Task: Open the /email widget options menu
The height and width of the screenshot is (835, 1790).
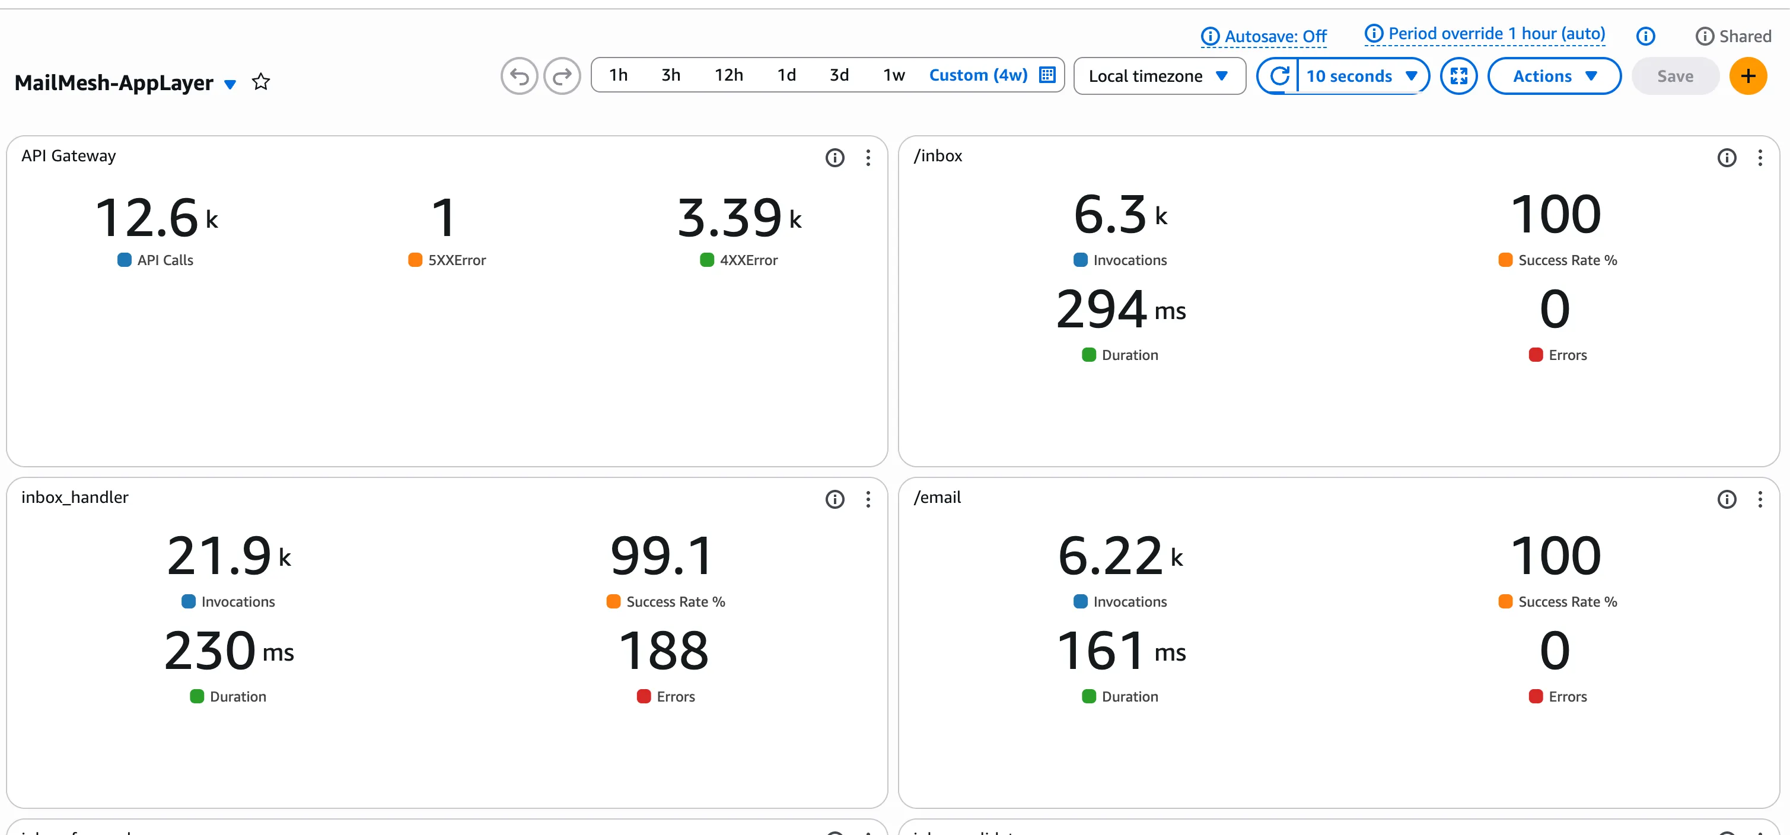Action: pos(1761,499)
